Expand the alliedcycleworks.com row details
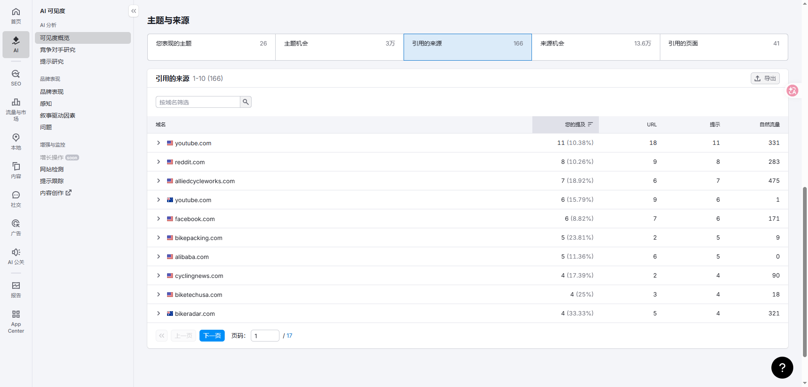 159,181
